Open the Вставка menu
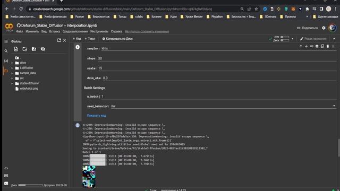Screen dimensions: 340x191 (x=54, y=31)
